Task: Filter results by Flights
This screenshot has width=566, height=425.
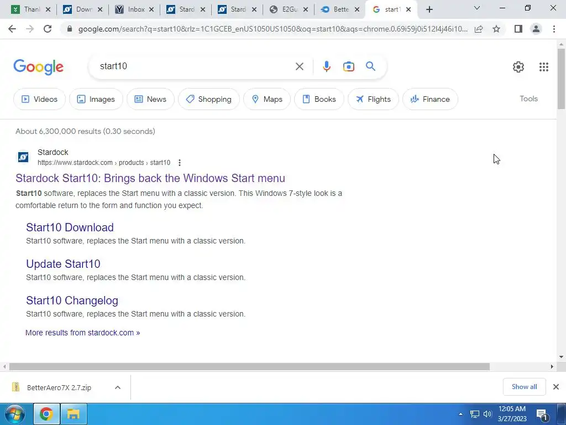Action: (373, 99)
